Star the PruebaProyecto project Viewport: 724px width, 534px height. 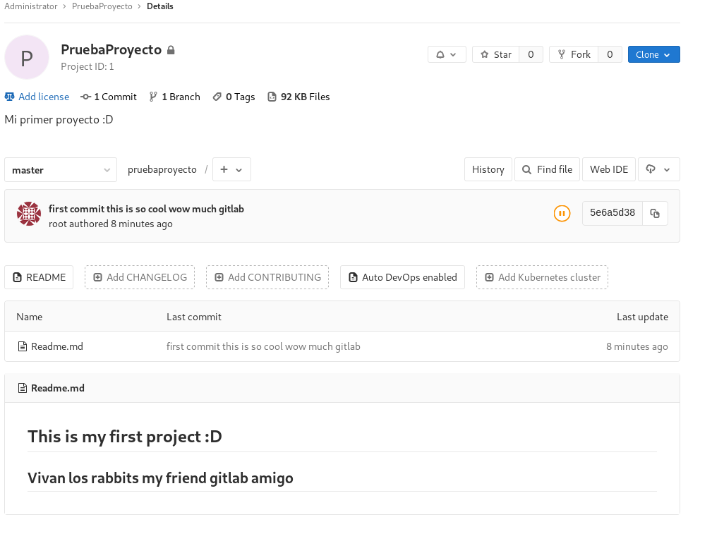[495, 54]
